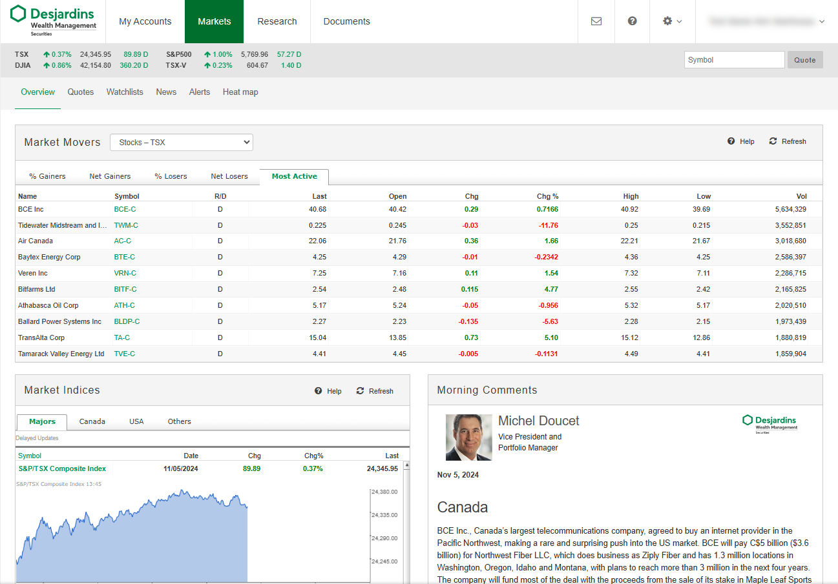Screen dimensions: 838x584
Task: Click the Desjardins logo in Morning Comments
Action: (x=770, y=423)
